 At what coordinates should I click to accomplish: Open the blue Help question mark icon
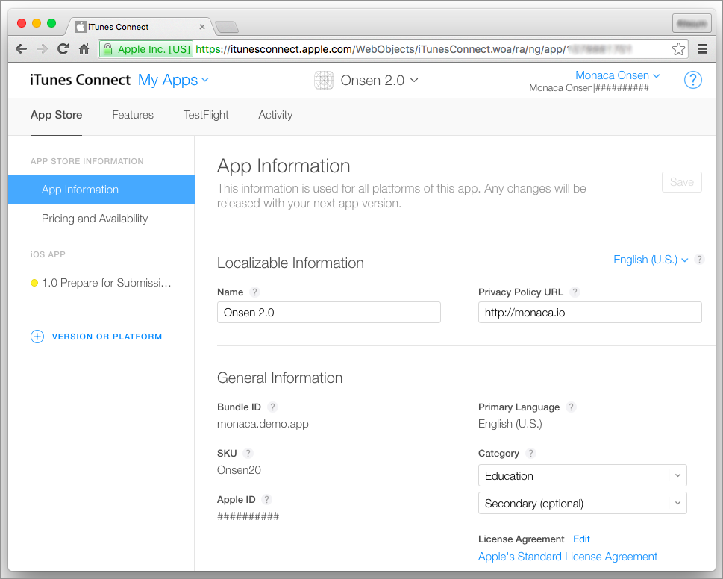pos(692,81)
